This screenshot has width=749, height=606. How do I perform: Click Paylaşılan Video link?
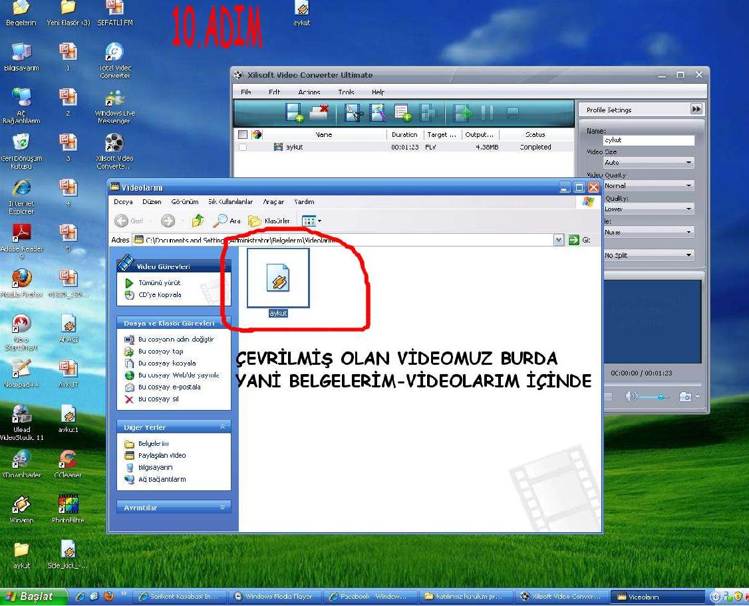click(x=162, y=455)
